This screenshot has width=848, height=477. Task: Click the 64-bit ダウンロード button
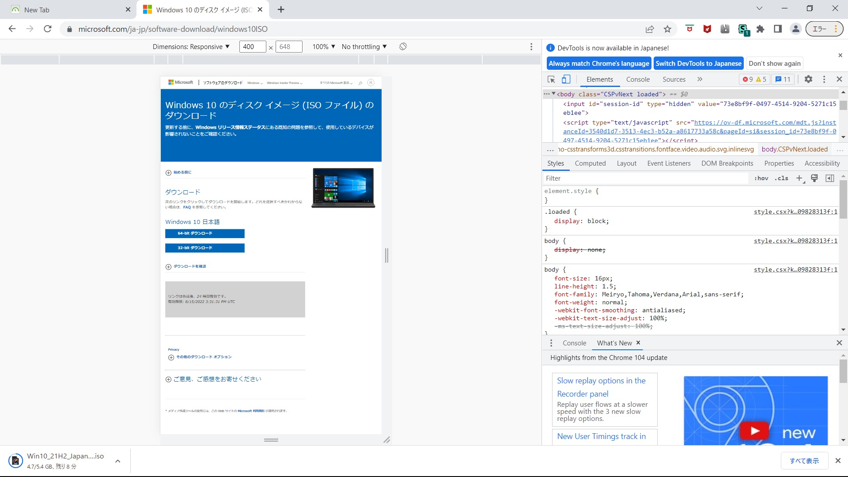click(x=204, y=233)
